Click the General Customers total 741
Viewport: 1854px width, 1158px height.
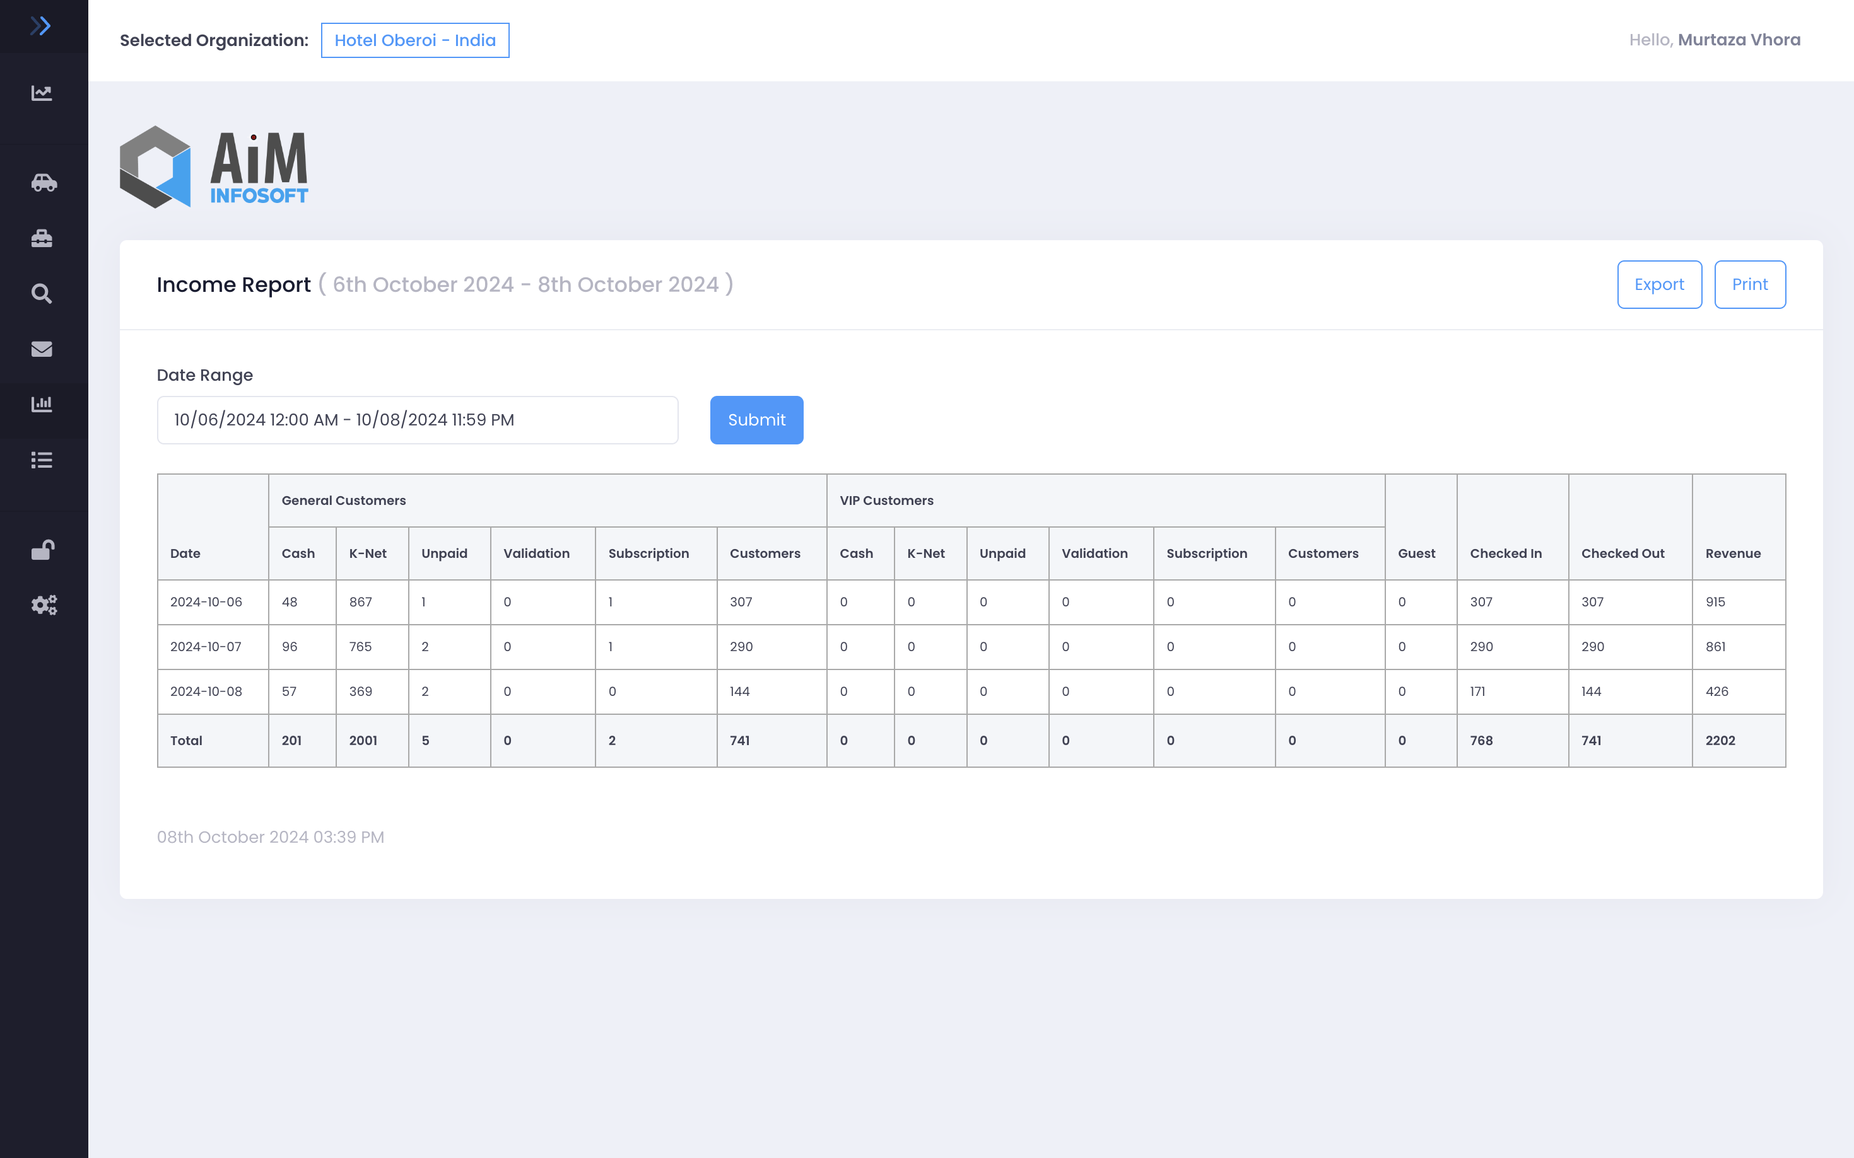tap(739, 741)
